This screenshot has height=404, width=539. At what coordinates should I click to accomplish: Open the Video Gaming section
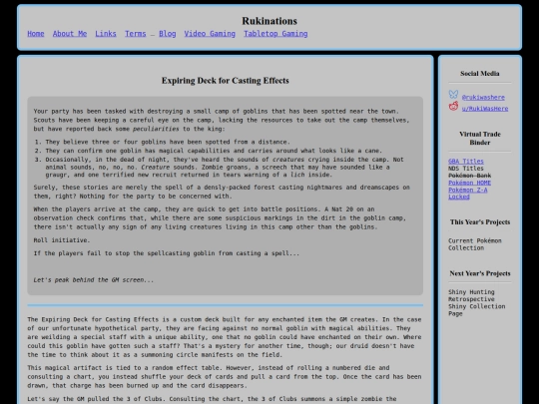[210, 34]
